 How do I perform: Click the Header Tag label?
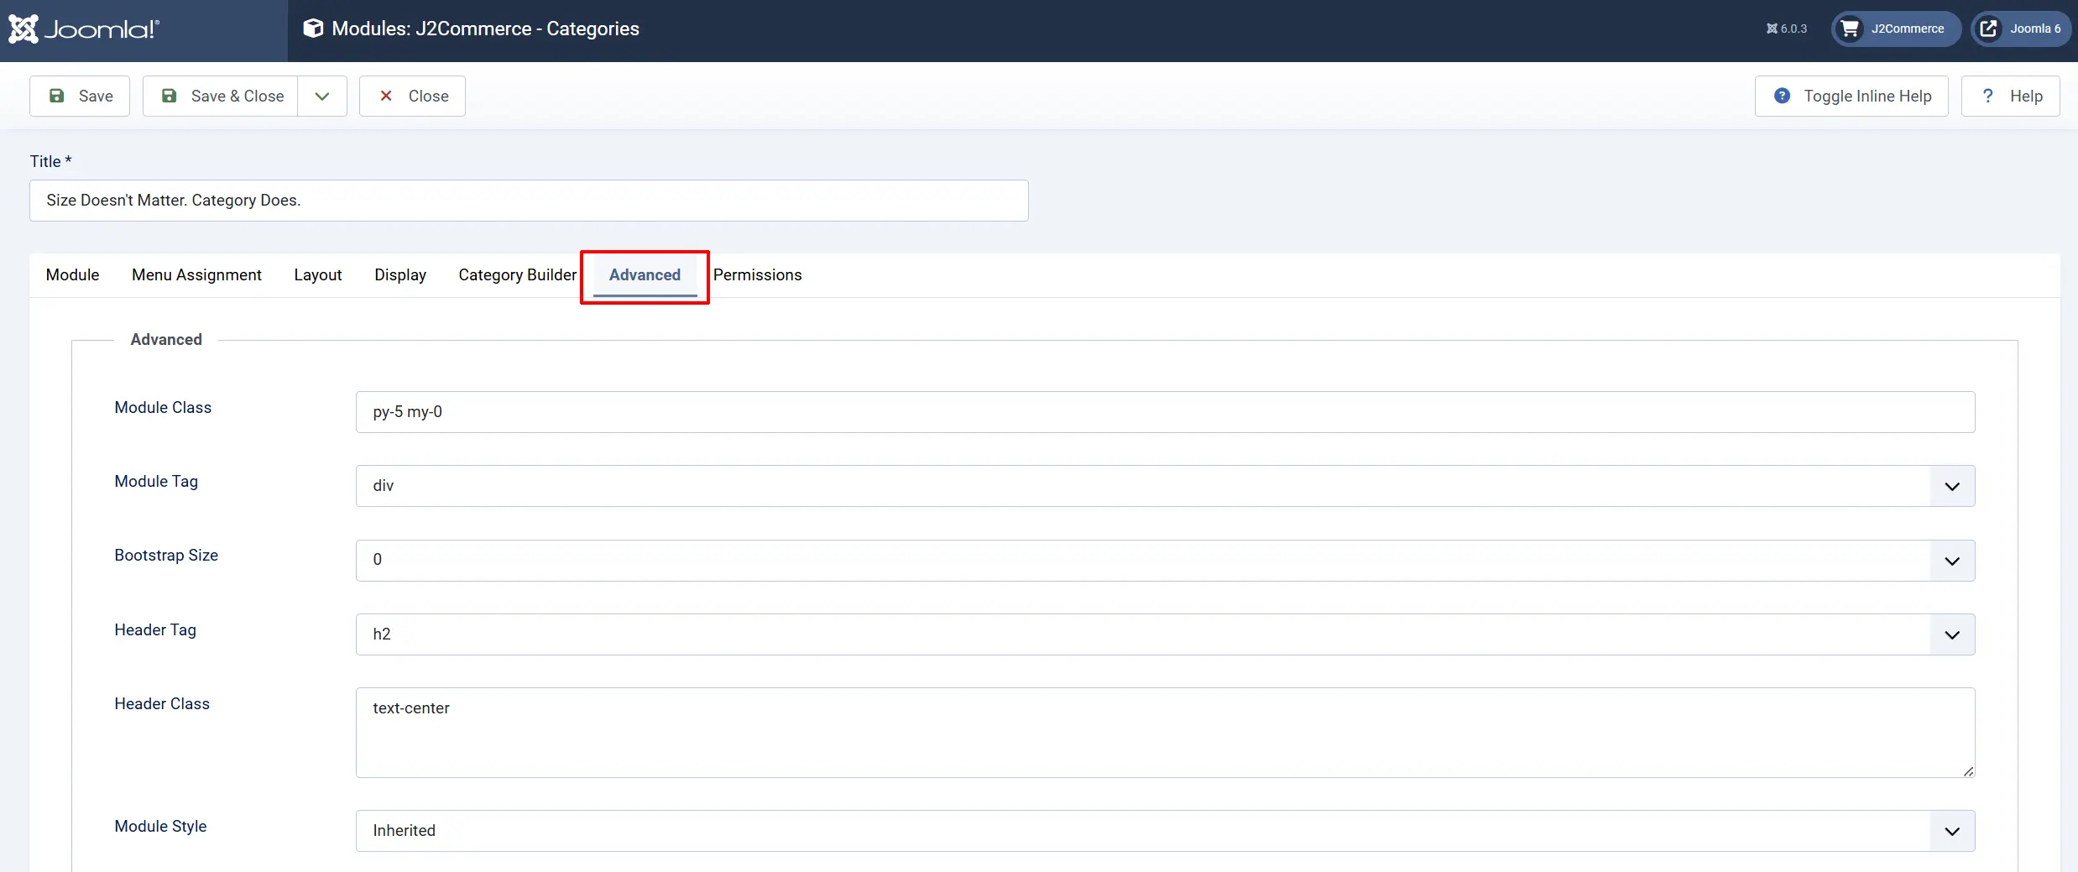(155, 630)
